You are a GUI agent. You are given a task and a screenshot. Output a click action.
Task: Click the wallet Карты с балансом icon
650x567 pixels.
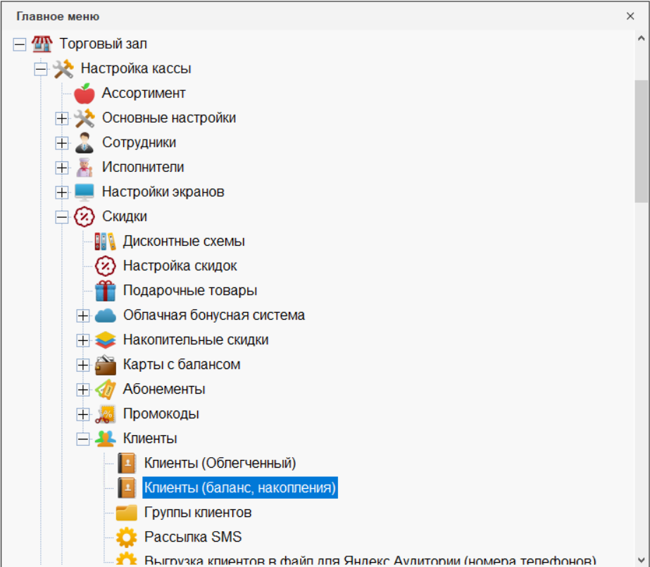coord(105,365)
